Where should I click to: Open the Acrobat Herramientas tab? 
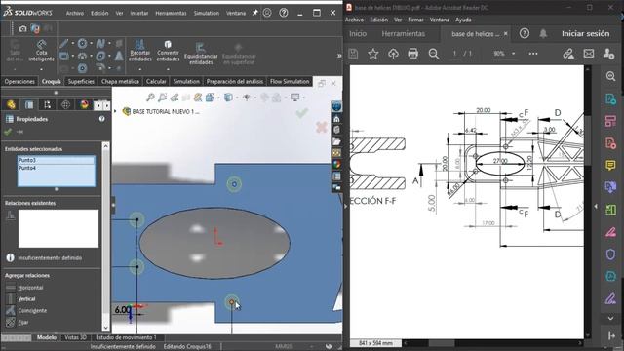tap(403, 34)
